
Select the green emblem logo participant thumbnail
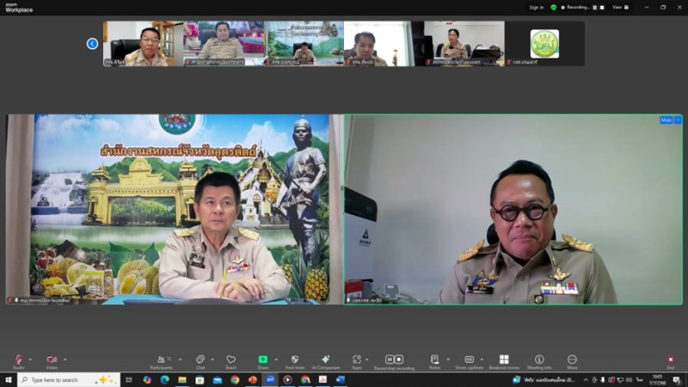point(544,44)
